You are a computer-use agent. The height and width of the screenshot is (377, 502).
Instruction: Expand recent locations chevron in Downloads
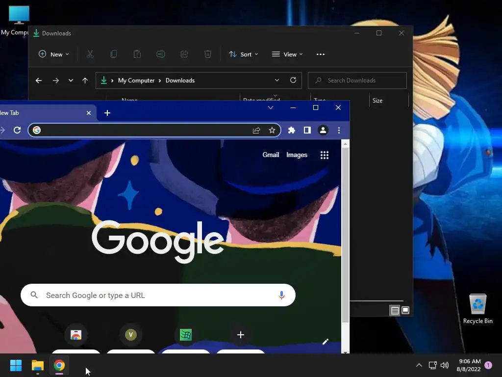click(71, 81)
